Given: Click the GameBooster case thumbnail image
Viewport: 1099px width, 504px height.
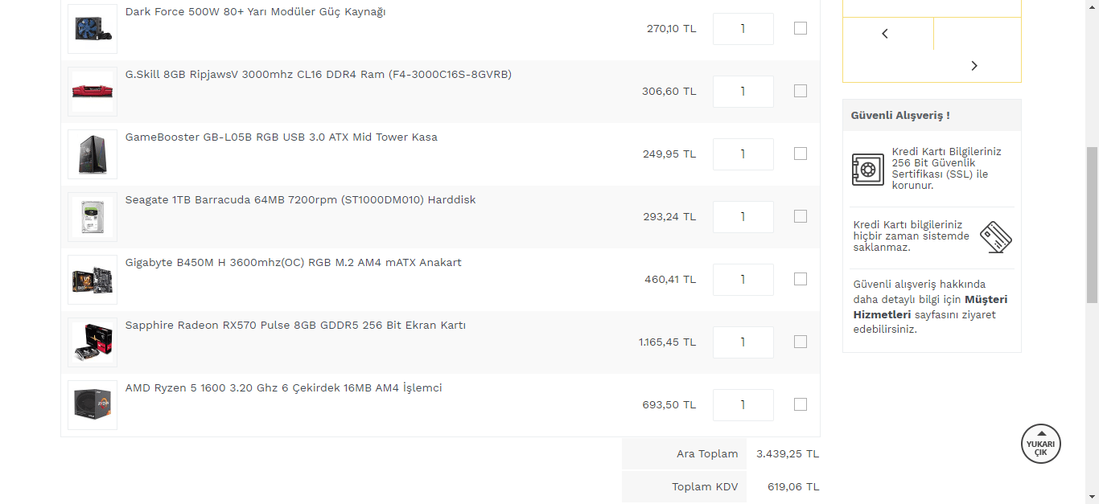Looking at the screenshot, I should [93, 154].
